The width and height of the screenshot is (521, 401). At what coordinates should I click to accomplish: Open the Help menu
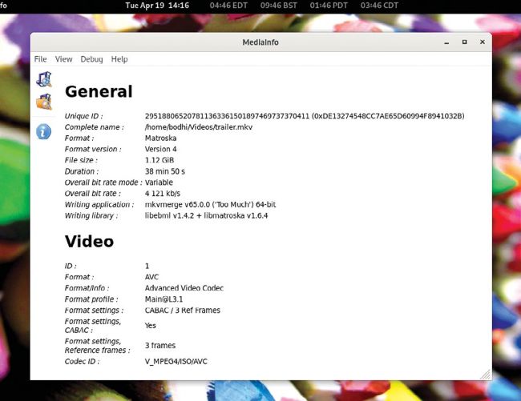(x=119, y=59)
